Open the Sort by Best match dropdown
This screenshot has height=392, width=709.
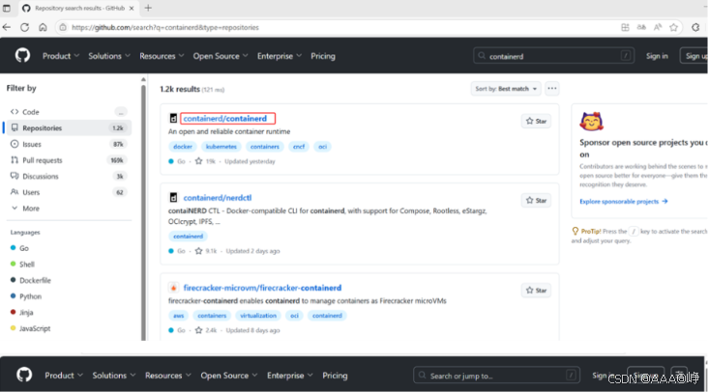pos(506,89)
